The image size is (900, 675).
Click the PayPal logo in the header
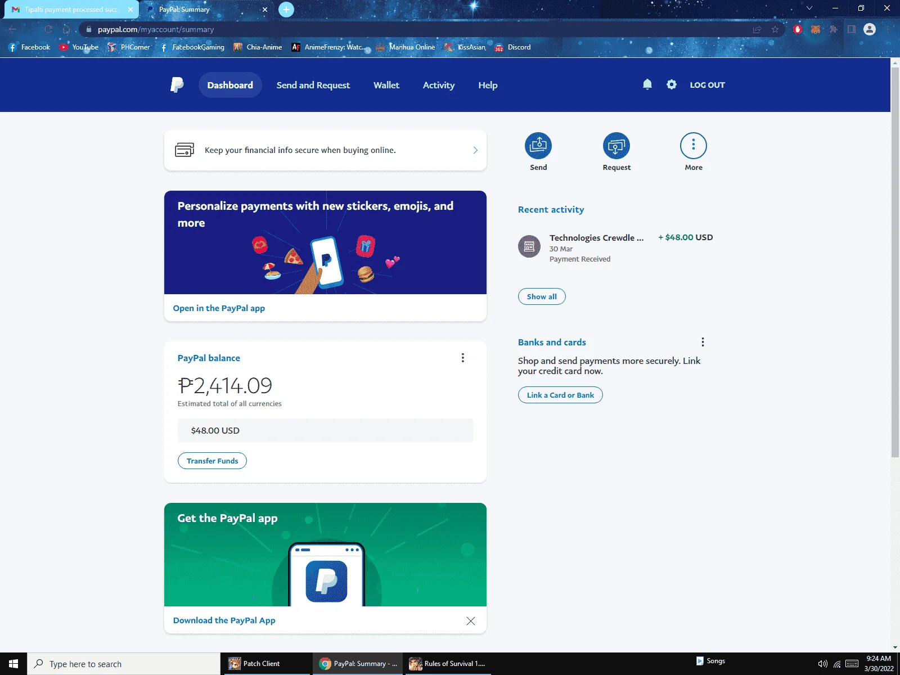(x=177, y=85)
